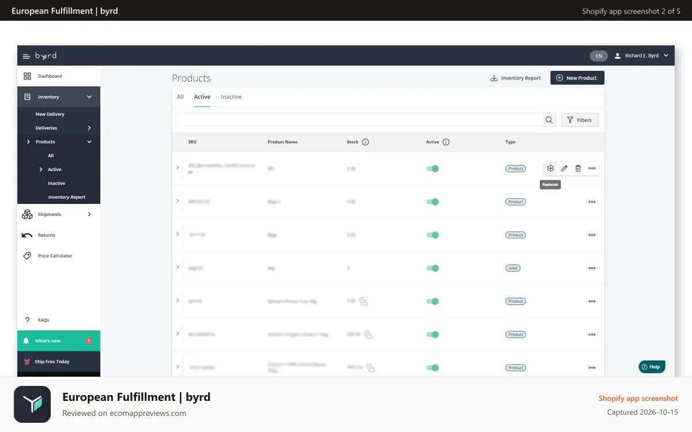692x432 pixels.
Task: Click the byrd logo
Action: point(46,56)
